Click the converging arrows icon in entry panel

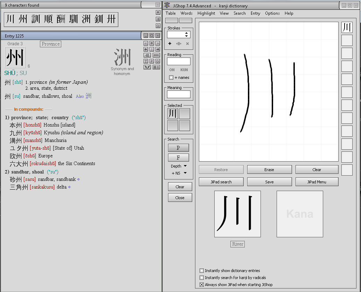147,67
